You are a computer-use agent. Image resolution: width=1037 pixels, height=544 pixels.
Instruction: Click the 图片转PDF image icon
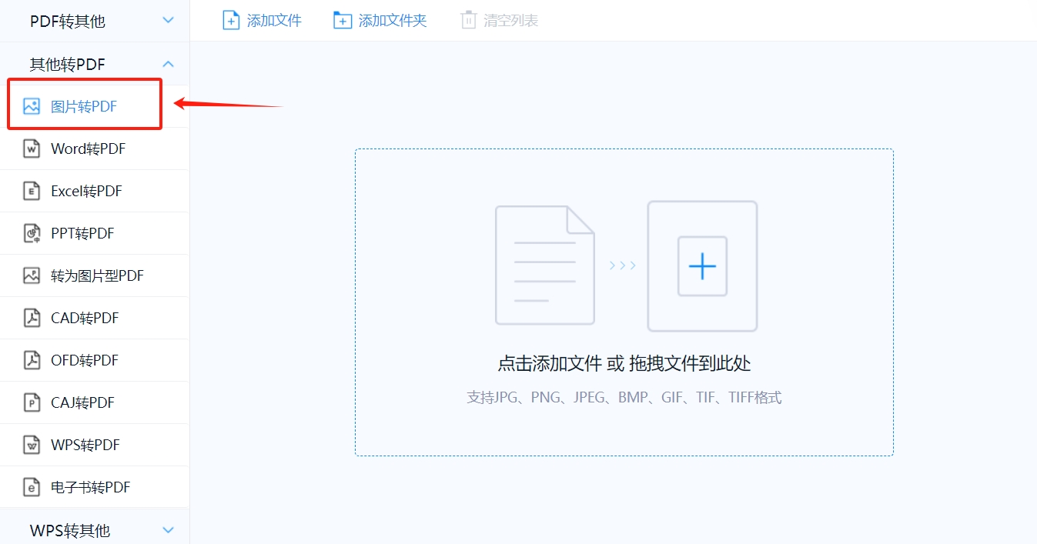32,106
